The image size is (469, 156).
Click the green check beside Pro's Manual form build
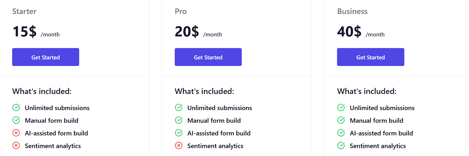point(179,120)
